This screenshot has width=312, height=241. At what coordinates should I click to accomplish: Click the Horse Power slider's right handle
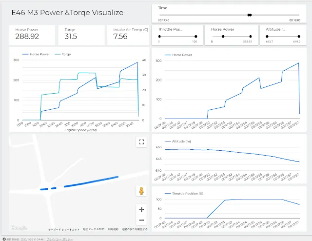coord(251,37)
